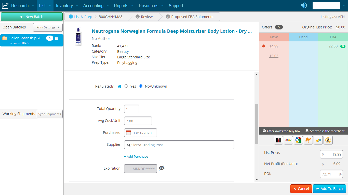Click the buy box cube icon beside 14.99
348x195 pixels.
tap(263, 46)
